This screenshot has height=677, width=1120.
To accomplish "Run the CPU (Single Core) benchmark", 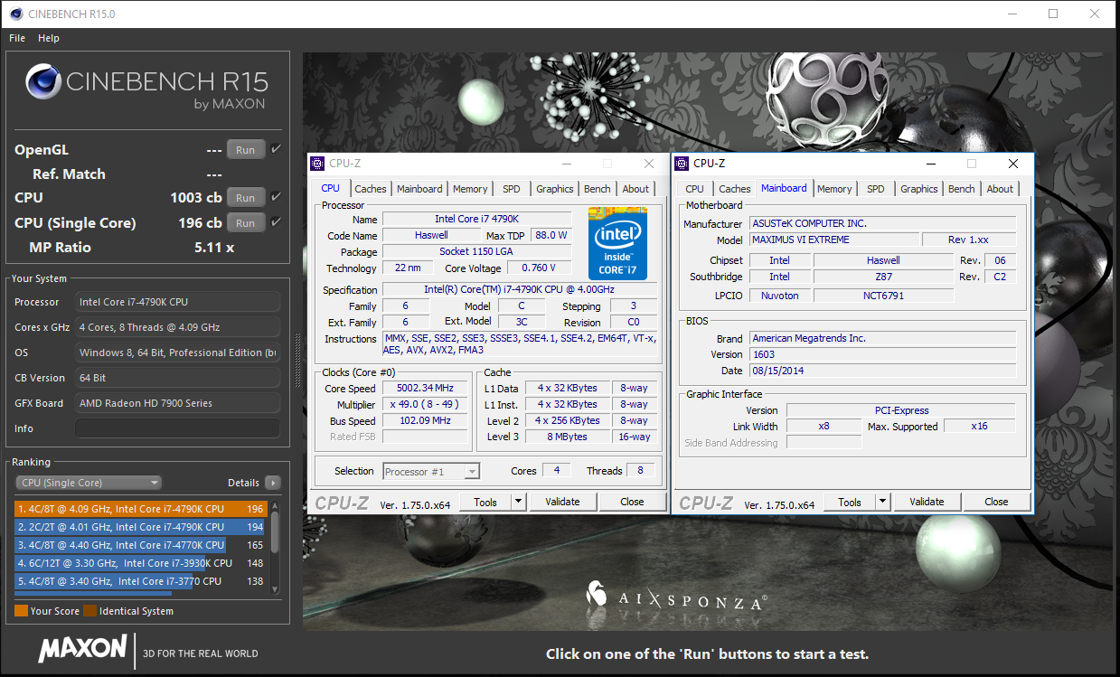I will tap(246, 222).
